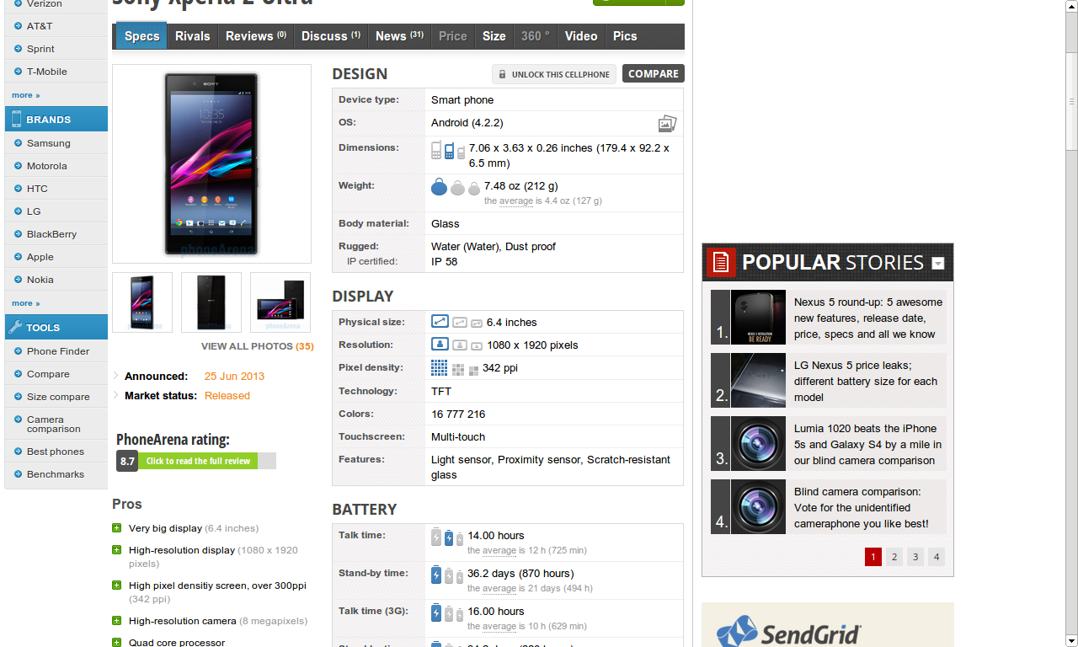Viewport: 1078px width, 647px height.
Task: Go to Popular Stories page 2
Action: [x=894, y=557]
